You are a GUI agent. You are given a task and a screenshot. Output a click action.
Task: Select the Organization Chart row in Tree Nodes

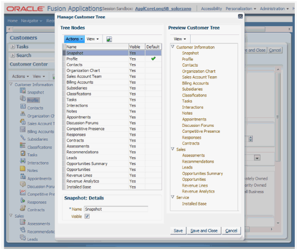coord(112,70)
